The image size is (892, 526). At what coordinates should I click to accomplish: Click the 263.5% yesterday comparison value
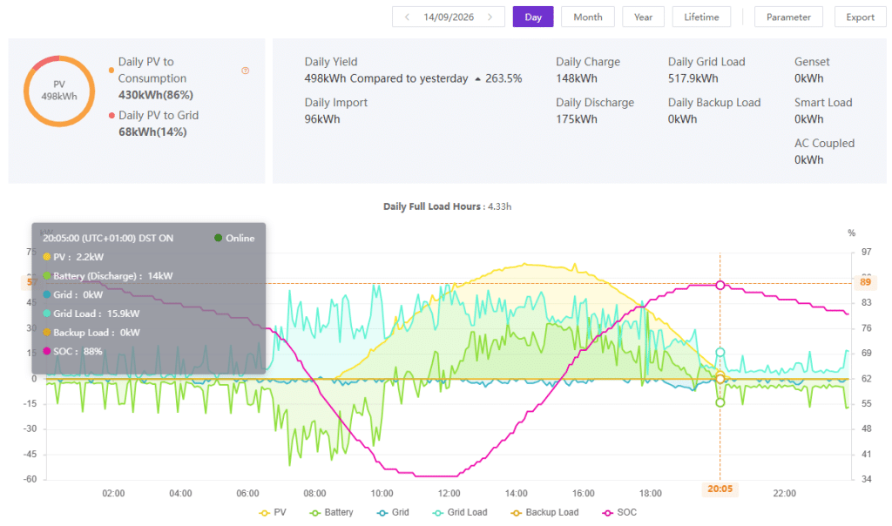[503, 78]
